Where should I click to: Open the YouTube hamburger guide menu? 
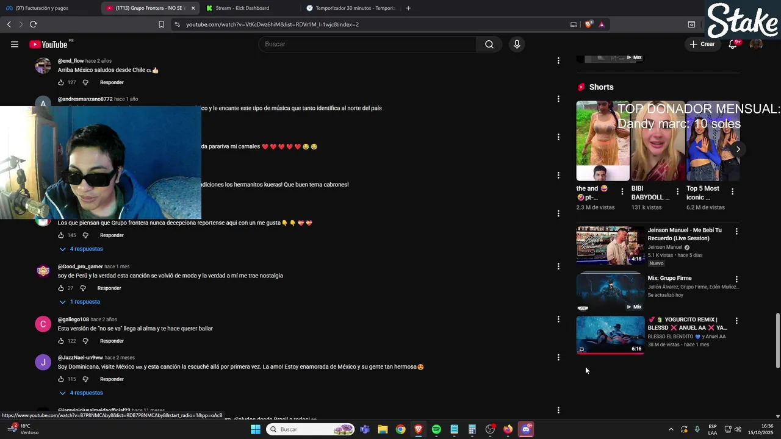15,44
